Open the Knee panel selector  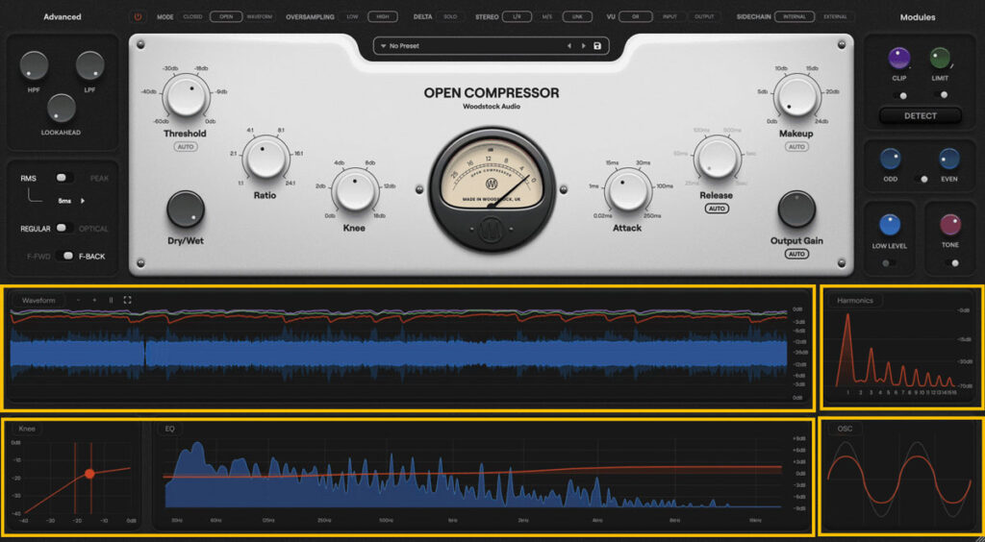[x=26, y=429]
